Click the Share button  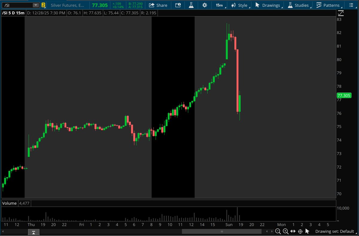[158, 5]
